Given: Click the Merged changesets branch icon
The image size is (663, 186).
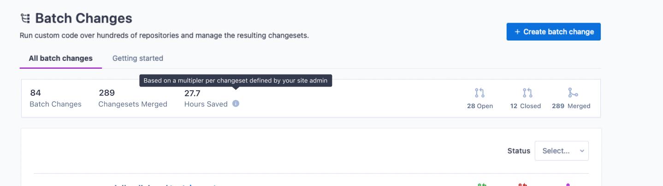Looking at the screenshot, I should (573, 93).
